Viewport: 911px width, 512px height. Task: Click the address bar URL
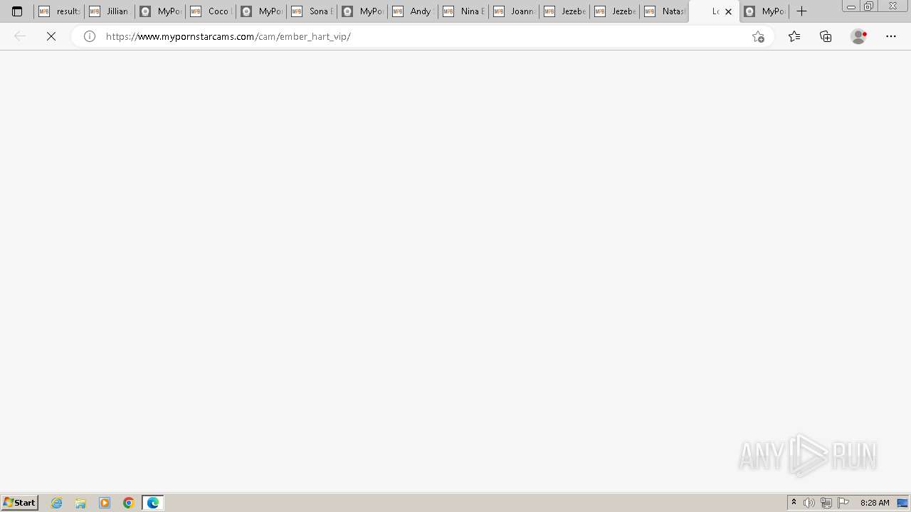tap(228, 36)
